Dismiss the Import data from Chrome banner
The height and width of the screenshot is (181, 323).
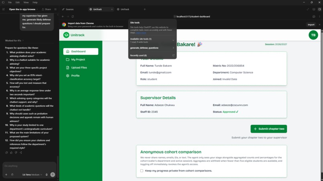tap(319, 25)
